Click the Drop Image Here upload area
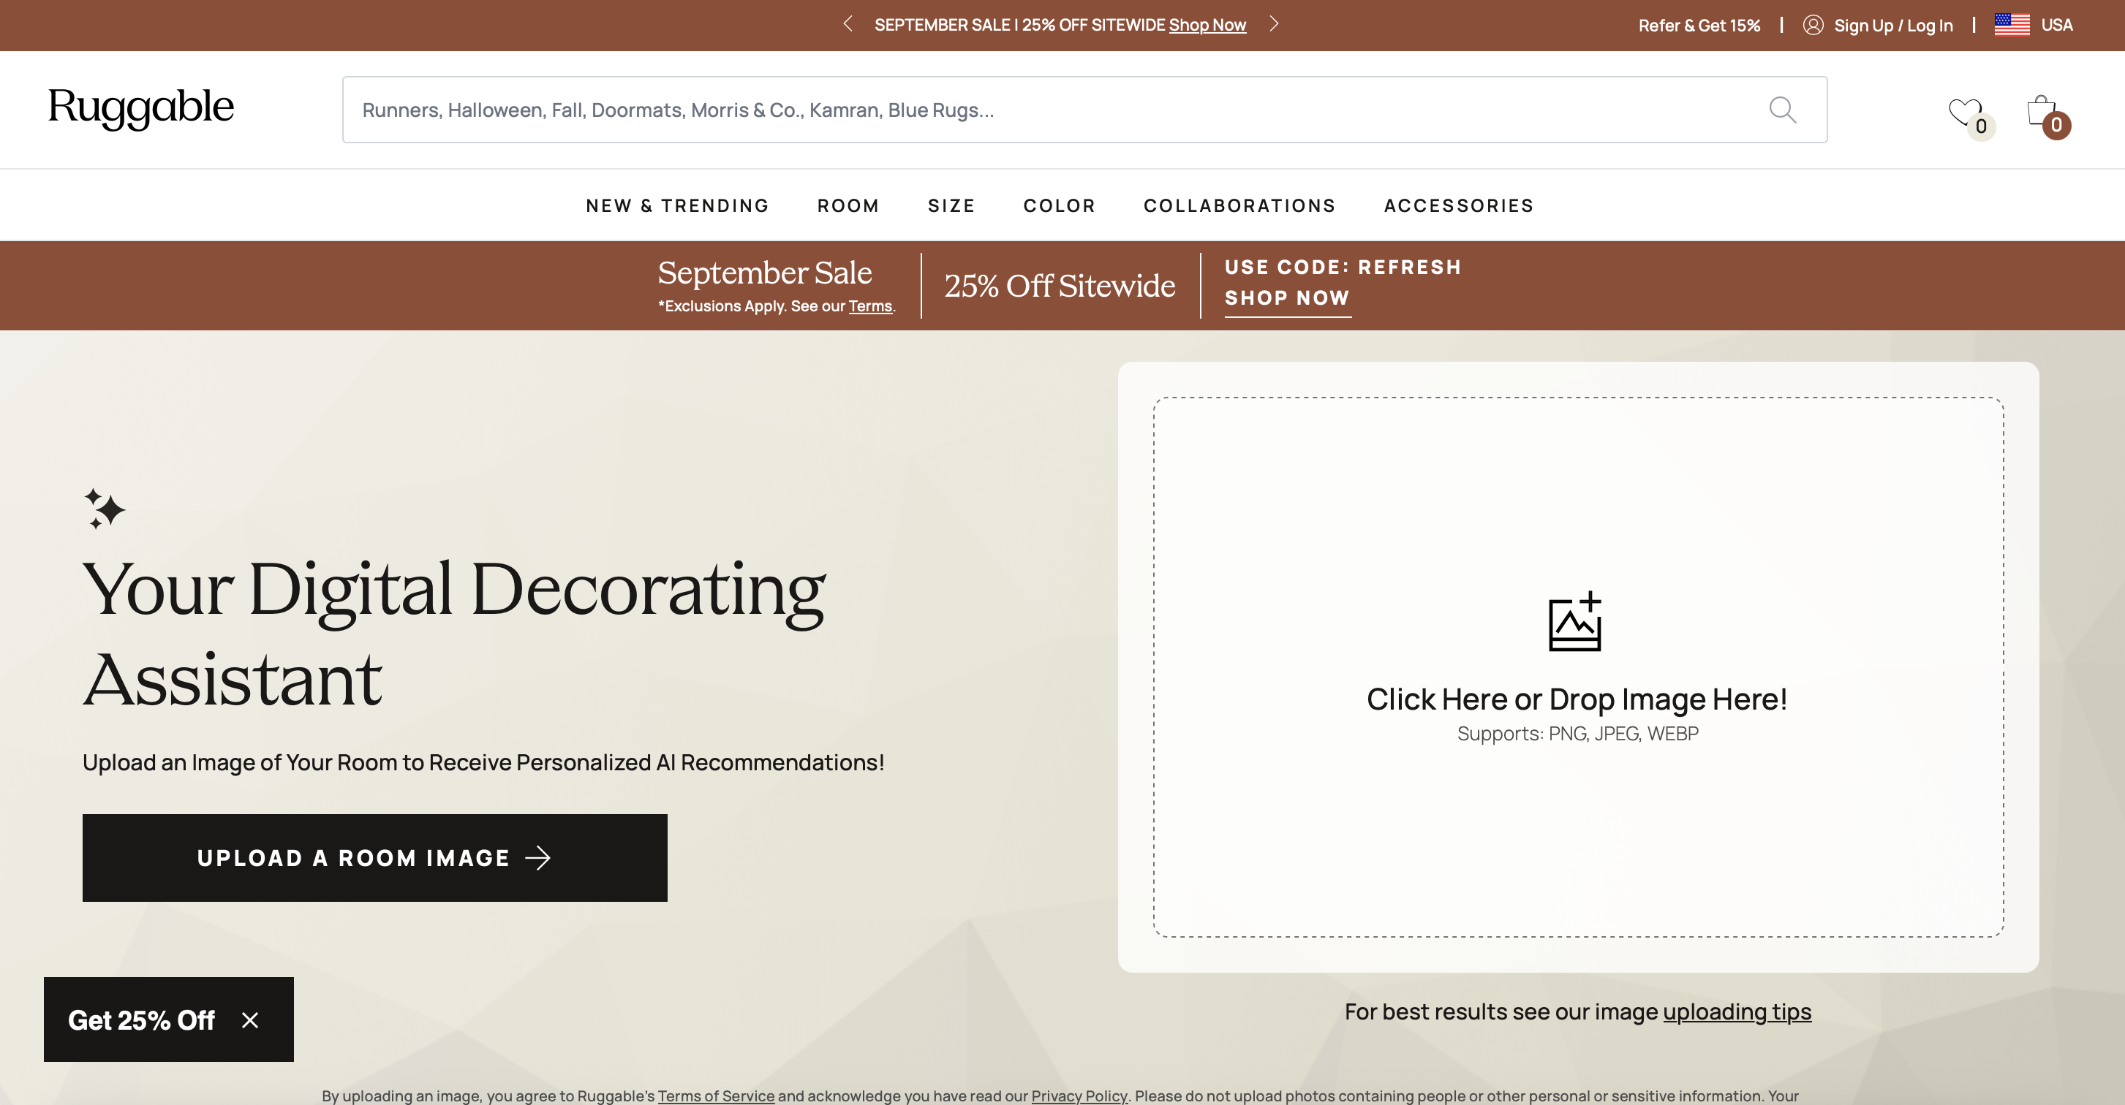This screenshot has height=1105, width=2125. tap(1577, 667)
